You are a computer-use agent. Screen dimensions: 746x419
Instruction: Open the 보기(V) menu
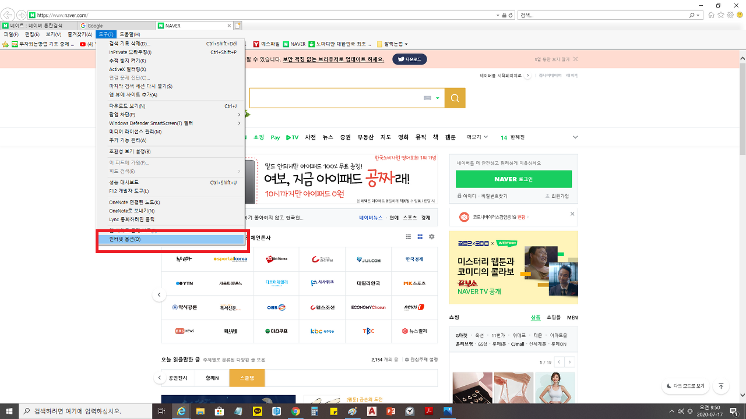pyautogui.click(x=54, y=35)
